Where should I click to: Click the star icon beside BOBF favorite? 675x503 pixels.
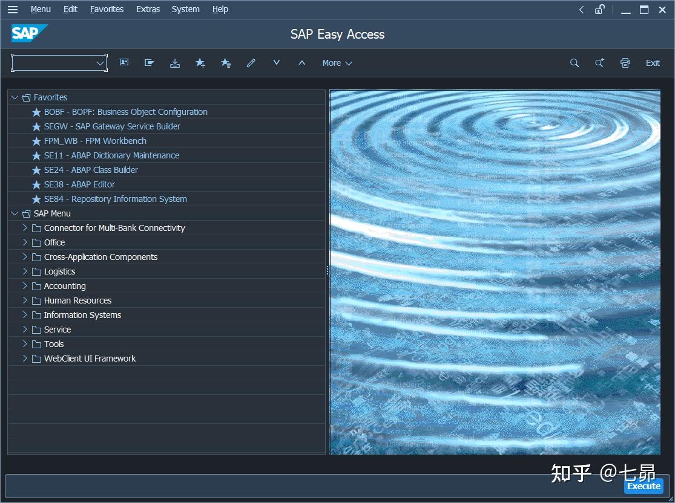point(36,112)
